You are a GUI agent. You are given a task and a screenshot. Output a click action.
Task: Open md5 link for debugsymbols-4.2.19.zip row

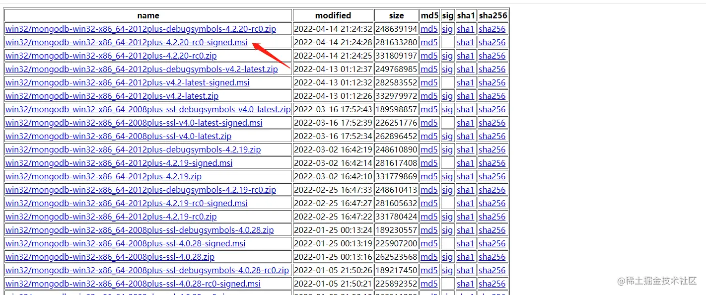[429, 149]
